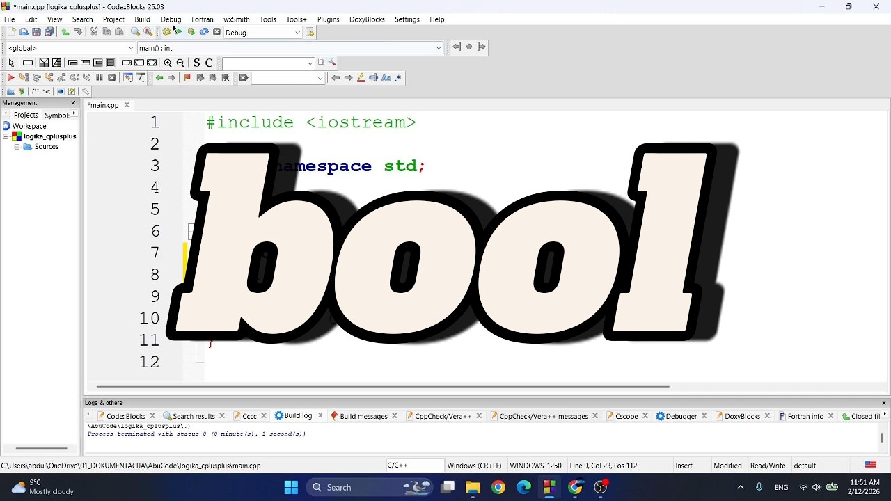Click the Find magnifier icon
The width and height of the screenshot is (891, 501).
pyautogui.click(x=135, y=32)
